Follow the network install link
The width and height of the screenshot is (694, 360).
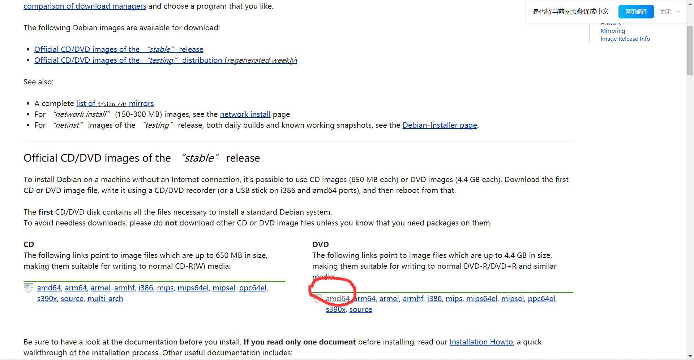pos(245,114)
